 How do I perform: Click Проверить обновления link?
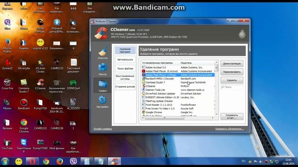coord(229,129)
